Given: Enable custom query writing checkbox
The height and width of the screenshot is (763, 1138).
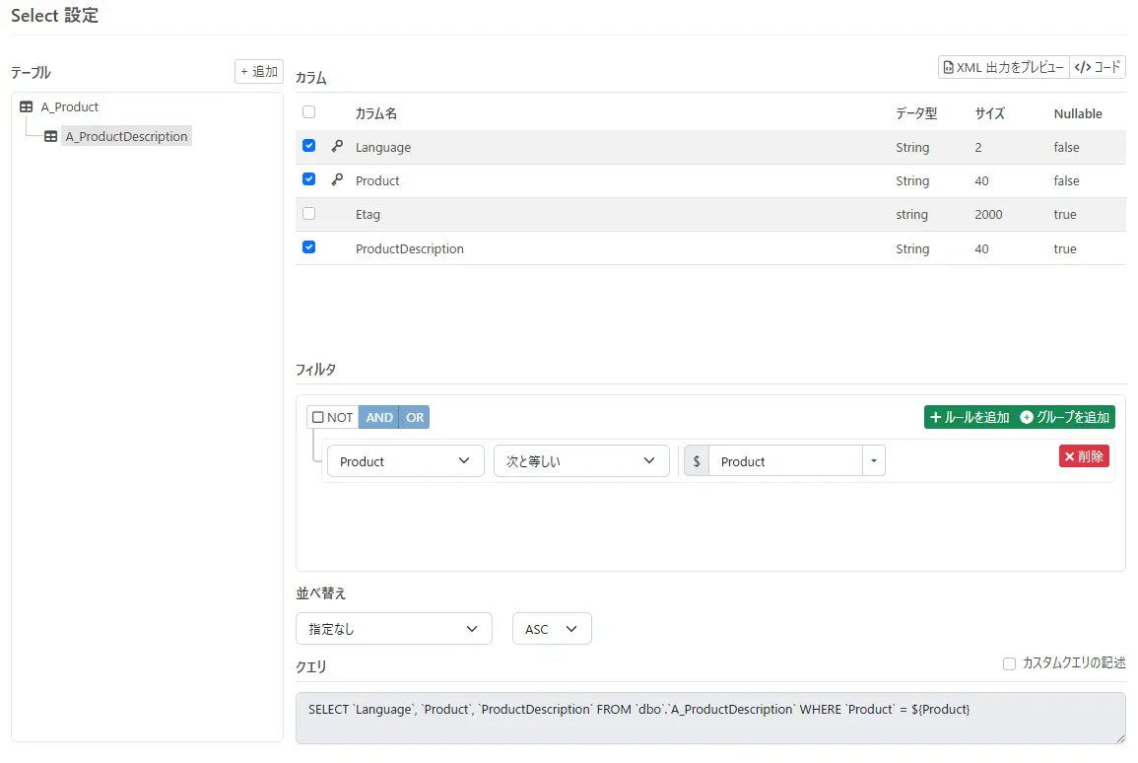Looking at the screenshot, I should click(x=1009, y=663).
